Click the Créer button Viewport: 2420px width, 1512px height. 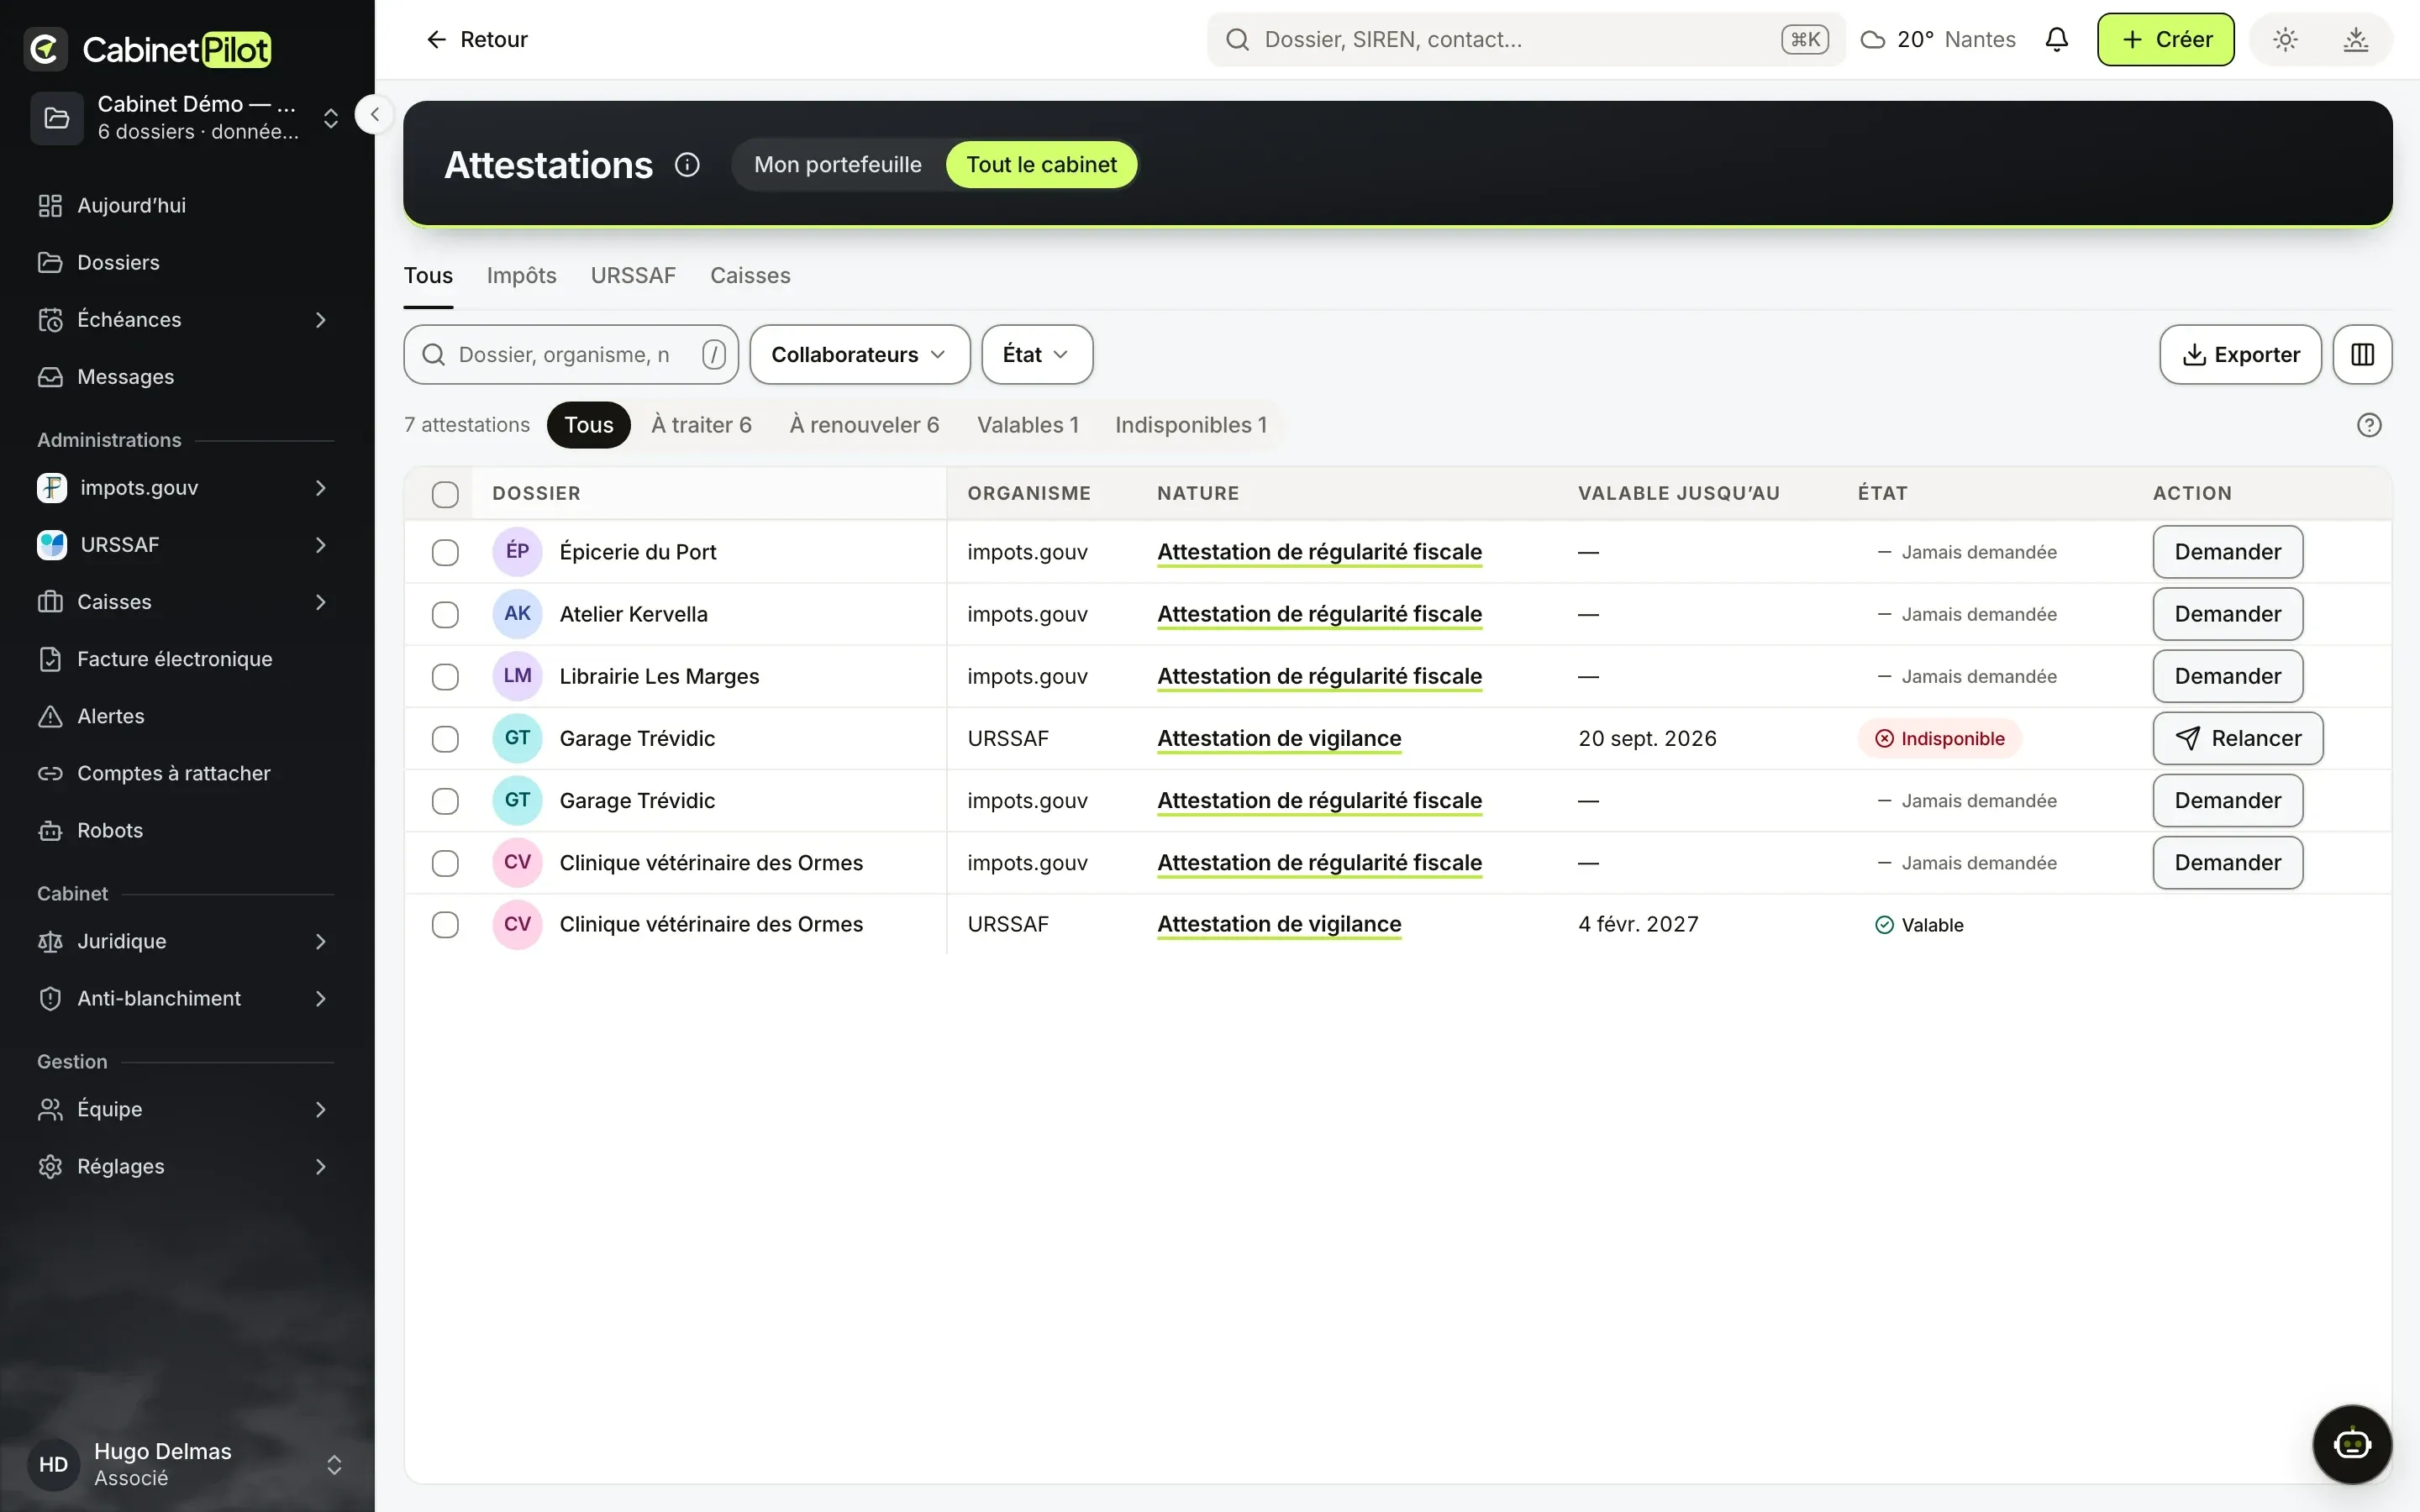click(x=2165, y=39)
